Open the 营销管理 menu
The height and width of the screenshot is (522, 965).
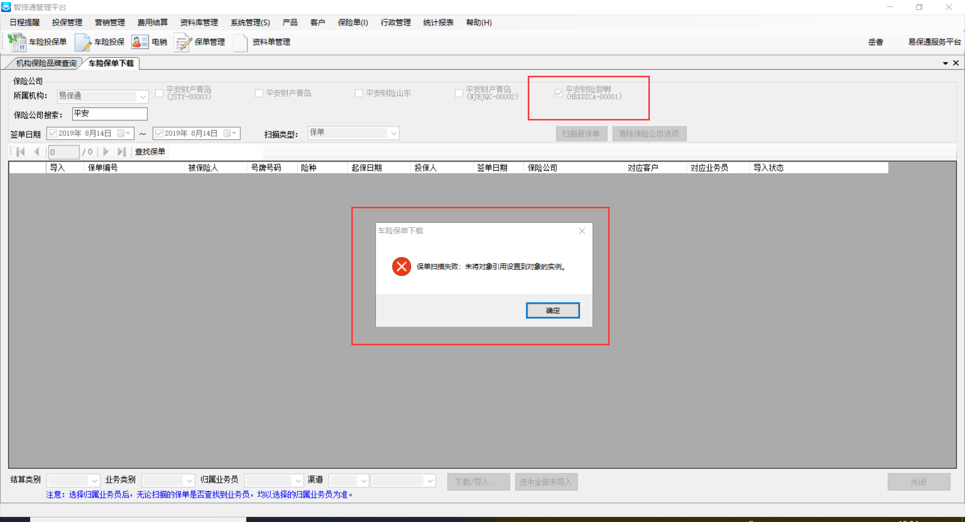click(x=110, y=23)
